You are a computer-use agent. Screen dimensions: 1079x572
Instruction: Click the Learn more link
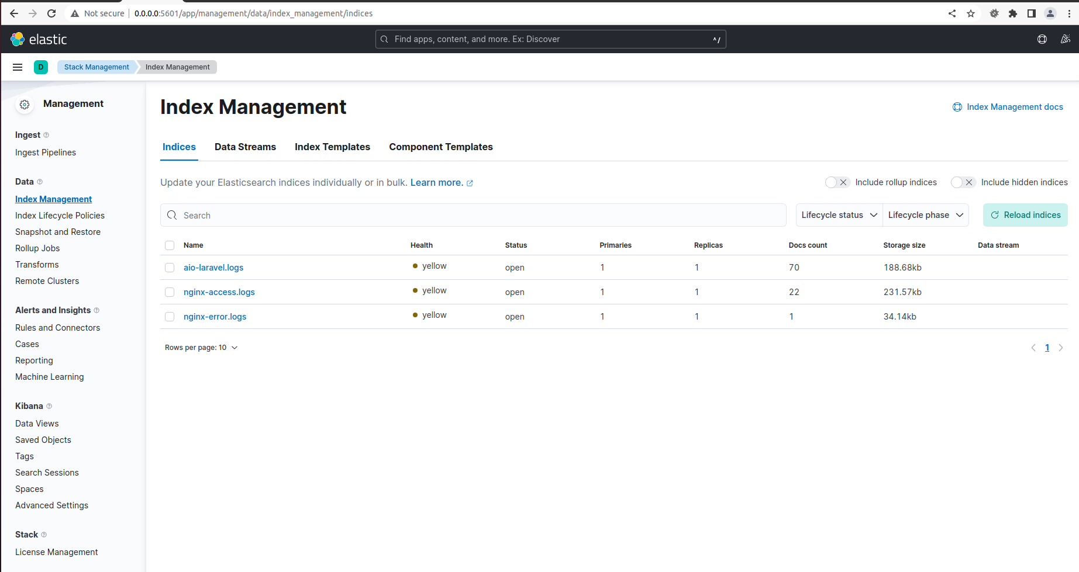coord(442,183)
